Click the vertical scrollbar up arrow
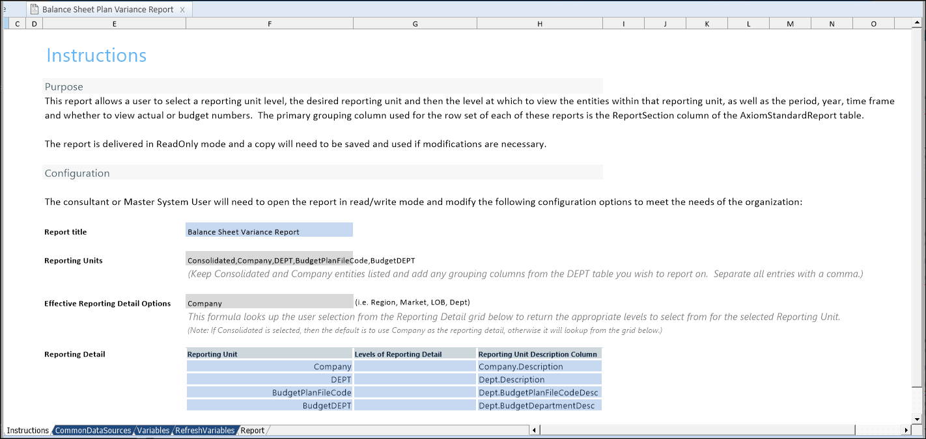The width and height of the screenshot is (926, 439). coord(918,23)
